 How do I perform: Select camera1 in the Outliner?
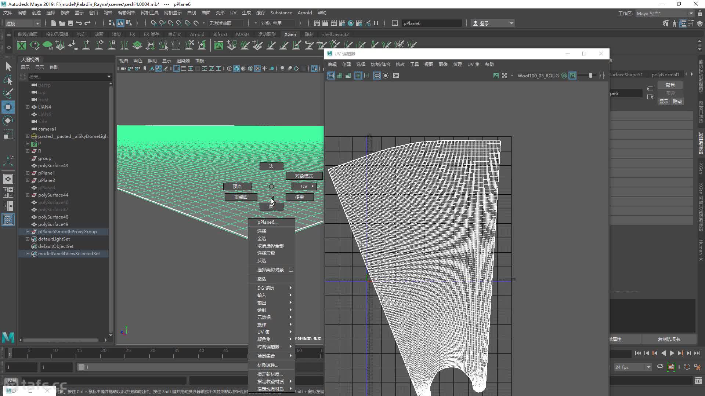[47, 129]
